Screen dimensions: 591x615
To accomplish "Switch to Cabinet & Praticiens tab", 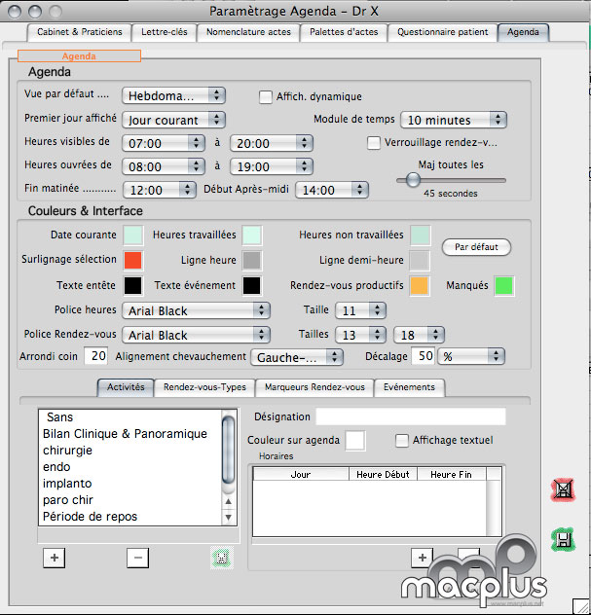I will coord(80,32).
